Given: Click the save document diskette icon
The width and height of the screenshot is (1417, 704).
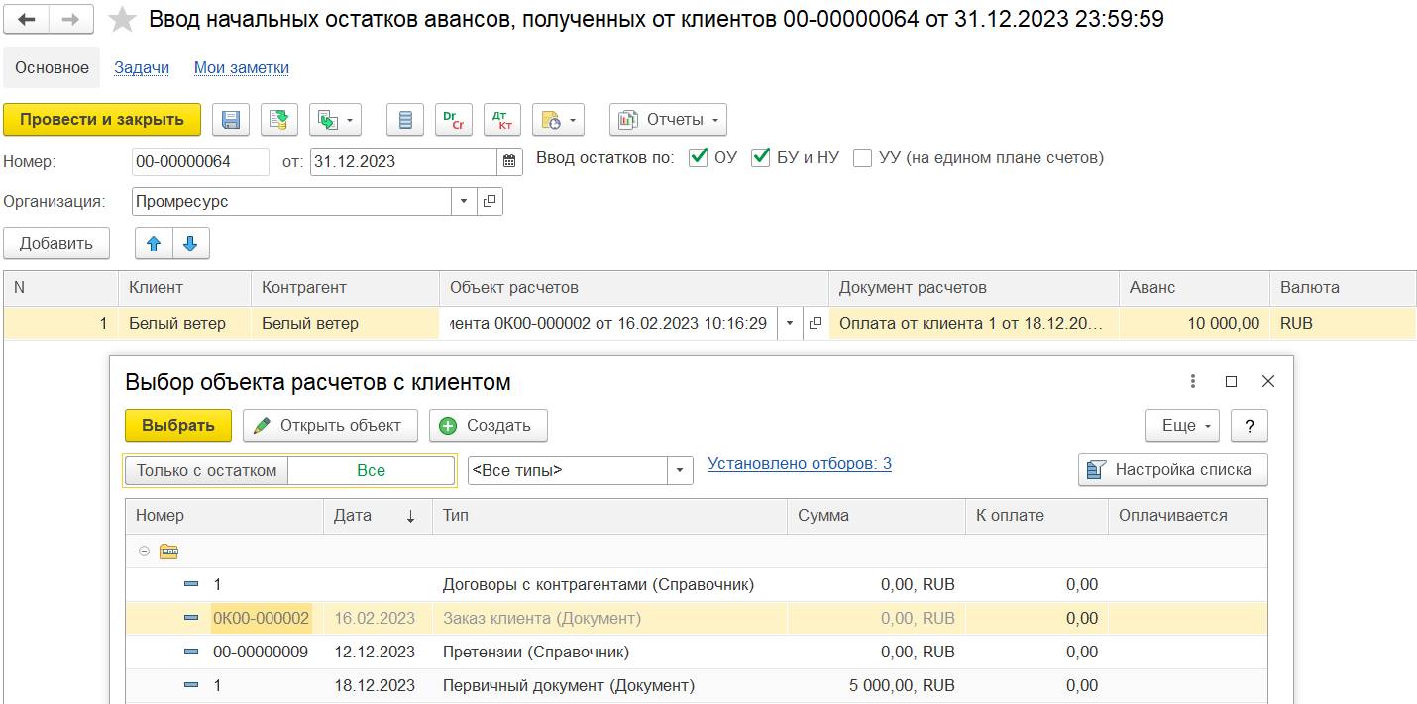Looking at the screenshot, I should point(231,120).
